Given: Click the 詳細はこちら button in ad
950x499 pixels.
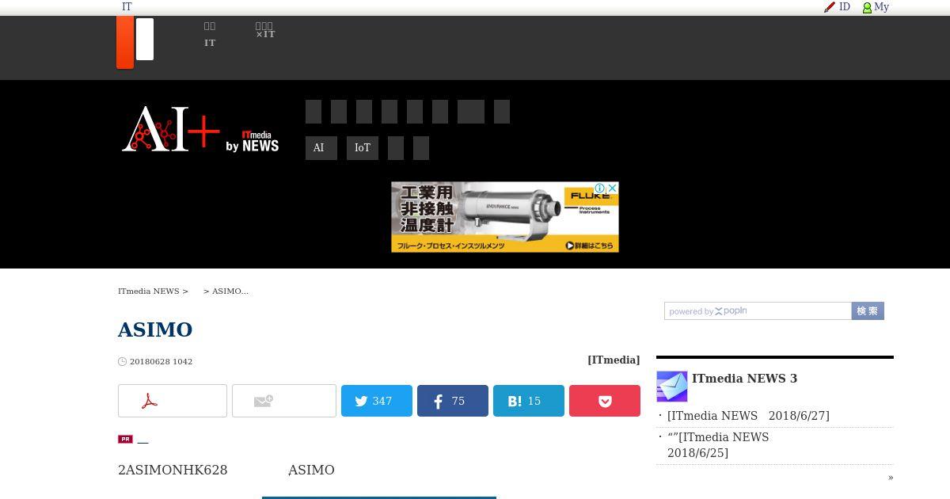Looking at the screenshot, I should [590, 246].
